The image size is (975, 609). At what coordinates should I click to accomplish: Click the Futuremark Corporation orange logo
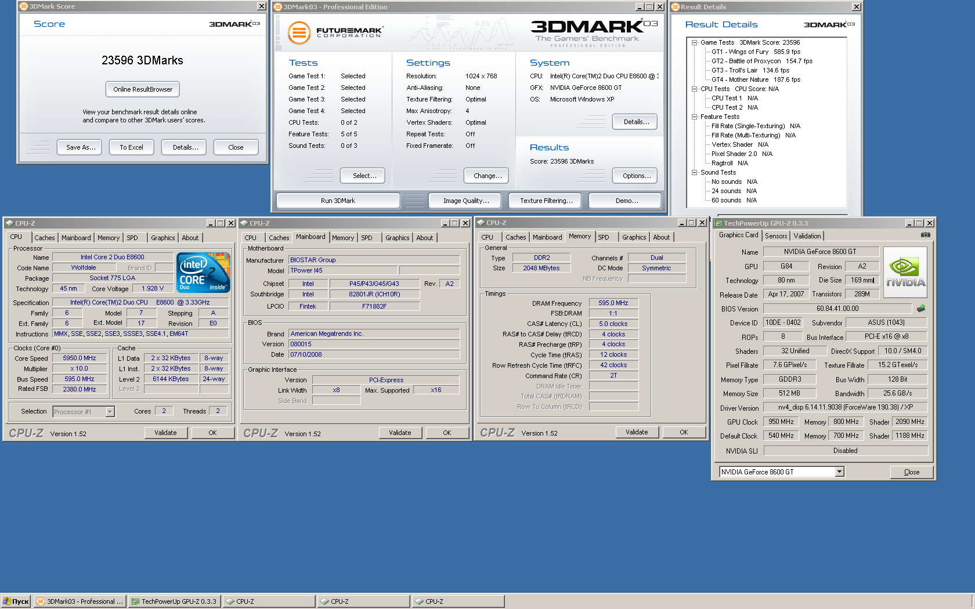pos(299,32)
